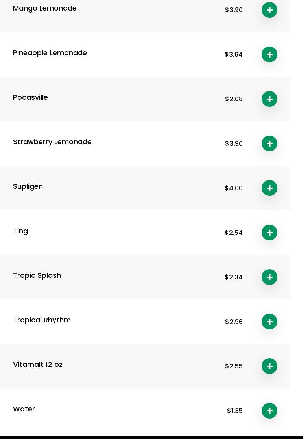Add Tropical Rhythm to the order
Viewport: 303px width, 439px height.
click(x=270, y=322)
